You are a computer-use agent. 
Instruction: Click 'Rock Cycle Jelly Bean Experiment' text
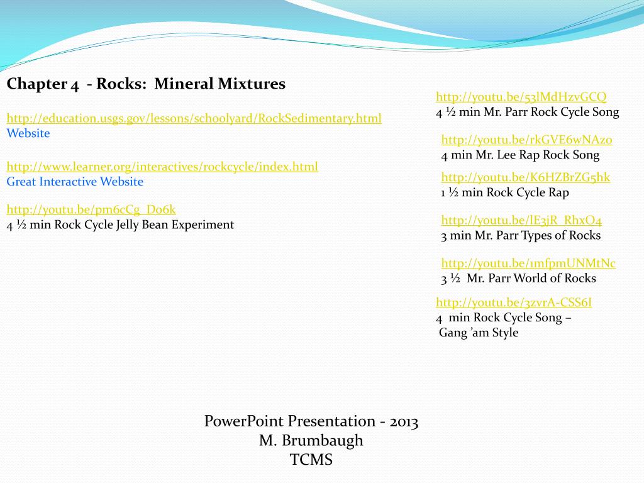click(x=144, y=225)
